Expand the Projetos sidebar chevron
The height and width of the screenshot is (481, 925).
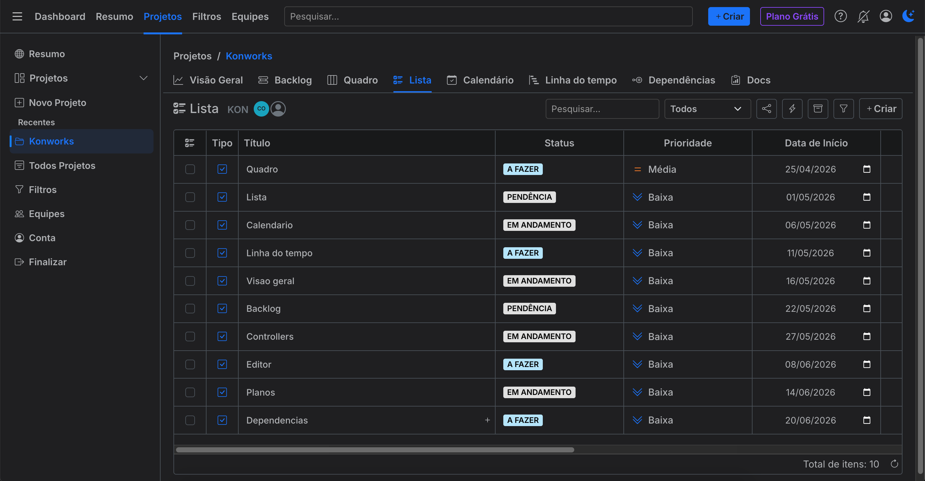coord(143,78)
